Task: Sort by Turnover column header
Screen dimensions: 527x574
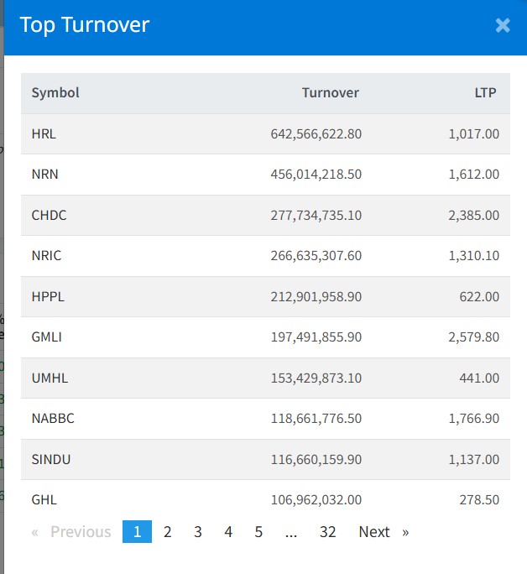Action: click(x=331, y=93)
